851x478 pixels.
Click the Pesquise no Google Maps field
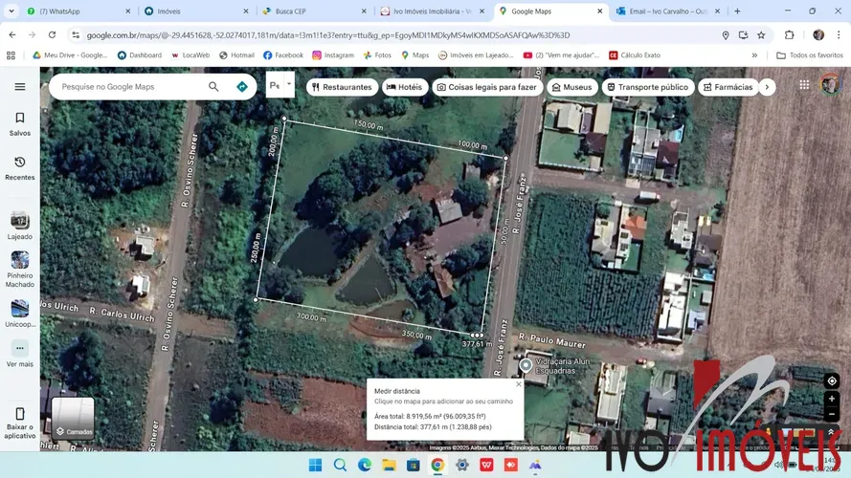point(129,87)
